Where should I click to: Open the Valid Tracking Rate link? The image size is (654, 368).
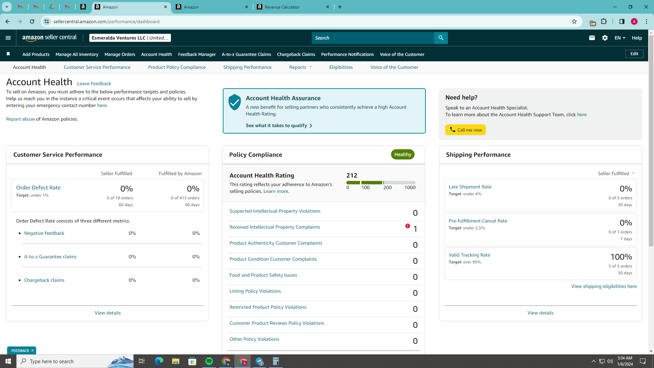coord(469,255)
